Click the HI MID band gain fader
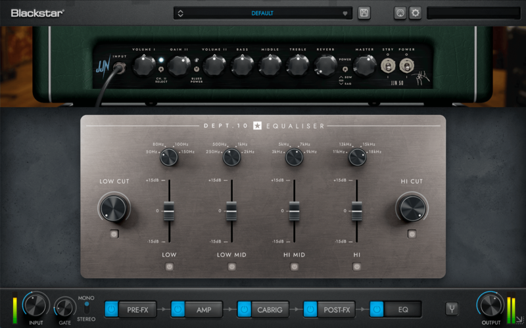The height and width of the screenshot is (328, 526). pyautogui.click(x=294, y=211)
